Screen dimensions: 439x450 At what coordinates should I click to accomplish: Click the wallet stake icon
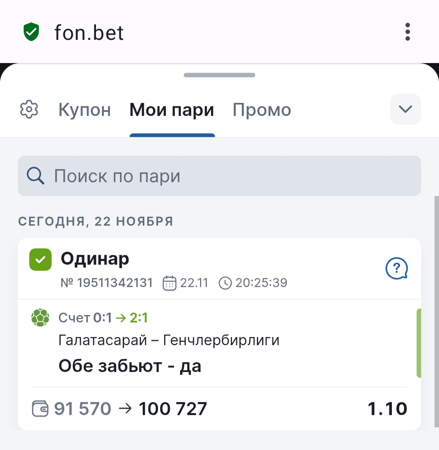click(40, 409)
